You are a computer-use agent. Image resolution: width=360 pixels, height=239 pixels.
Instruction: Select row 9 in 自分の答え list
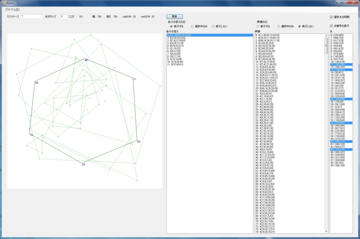[x=210, y=59]
